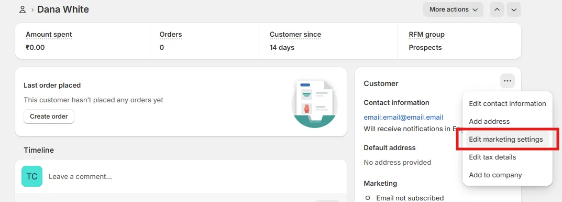This screenshot has width=562, height=202.
Task: Click the Create order button
Action: [49, 116]
